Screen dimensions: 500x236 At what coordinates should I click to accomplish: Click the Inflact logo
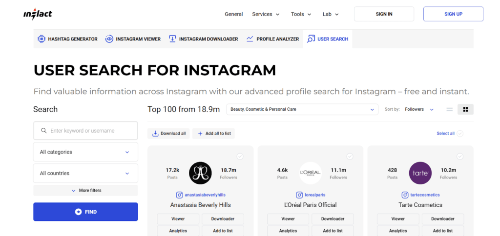point(38,14)
